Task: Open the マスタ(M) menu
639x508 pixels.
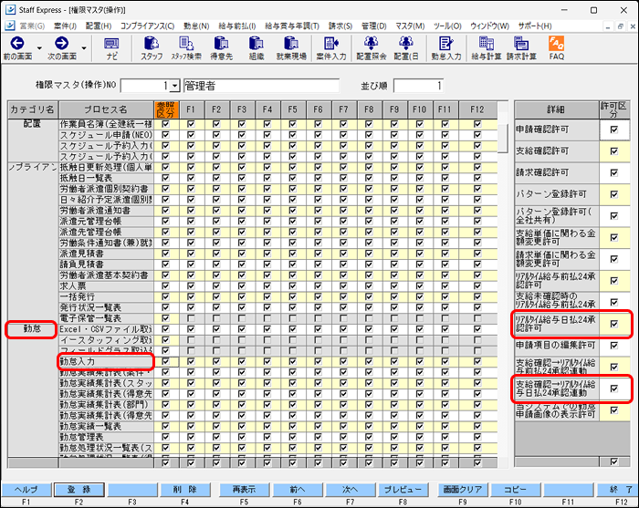Action: (410, 26)
